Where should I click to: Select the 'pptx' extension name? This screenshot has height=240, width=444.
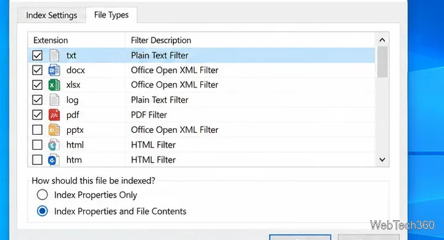[x=75, y=130]
